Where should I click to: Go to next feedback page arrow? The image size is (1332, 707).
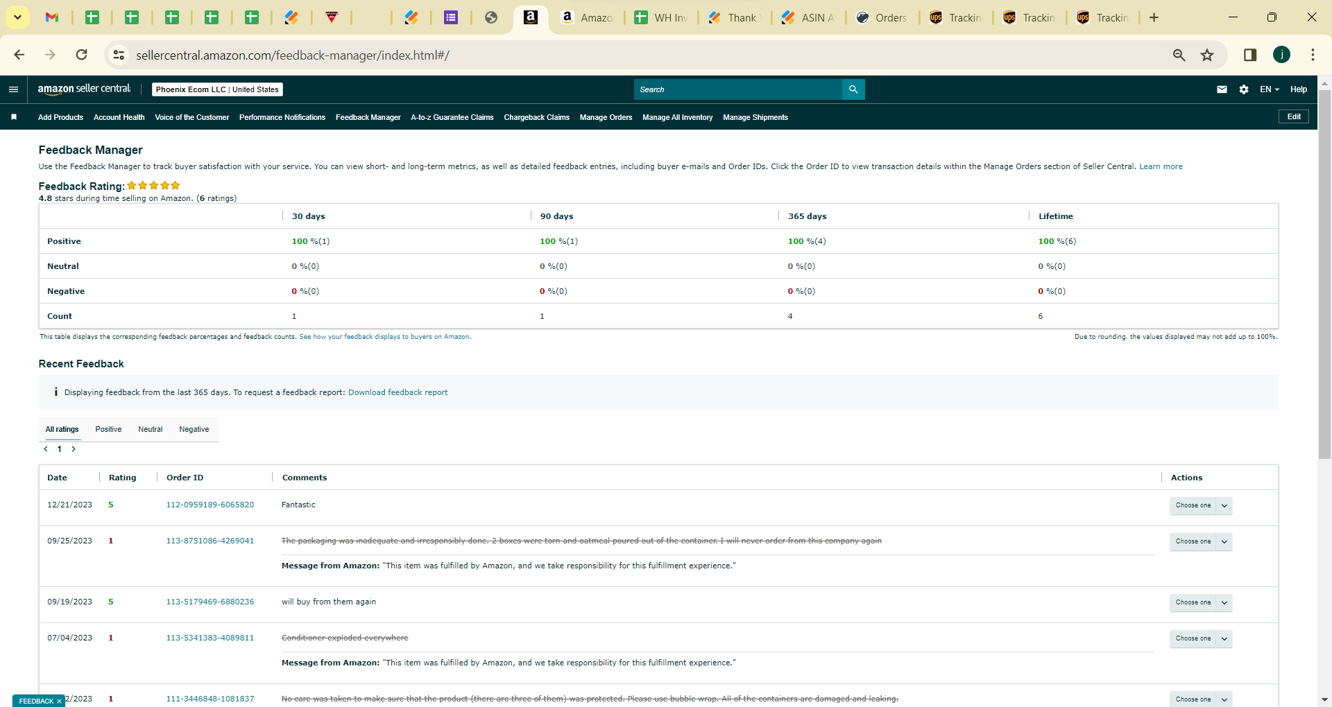point(74,449)
